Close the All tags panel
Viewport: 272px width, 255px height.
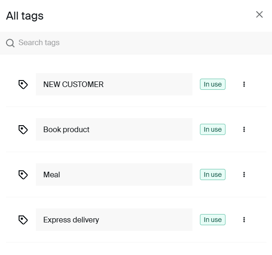(x=259, y=14)
